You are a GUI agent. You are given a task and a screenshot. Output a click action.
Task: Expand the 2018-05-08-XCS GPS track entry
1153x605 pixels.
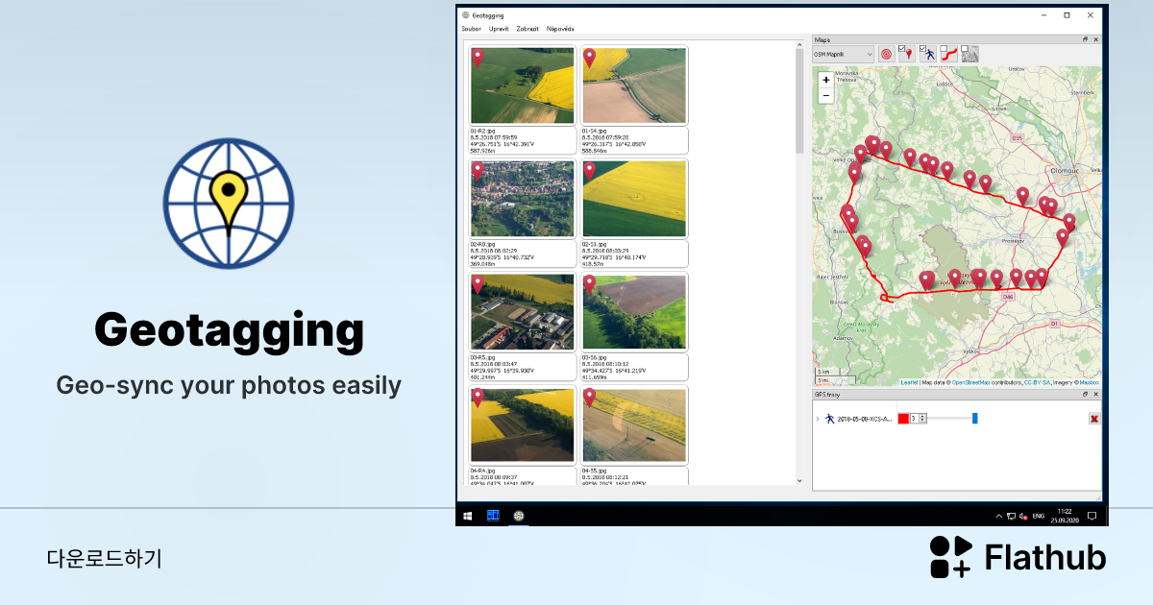818,419
